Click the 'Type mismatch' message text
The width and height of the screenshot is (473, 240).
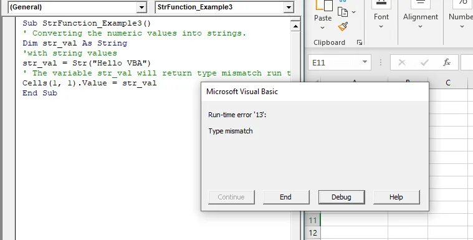(x=231, y=131)
